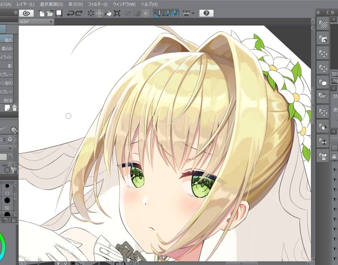
Task: Open checkerboard color pattern material folder
Action: click(x=323, y=24)
